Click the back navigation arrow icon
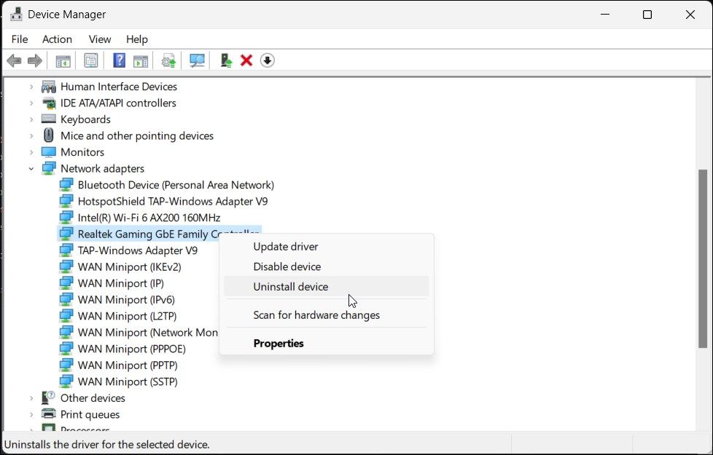The image size is (713, 455). coord(13,60)
